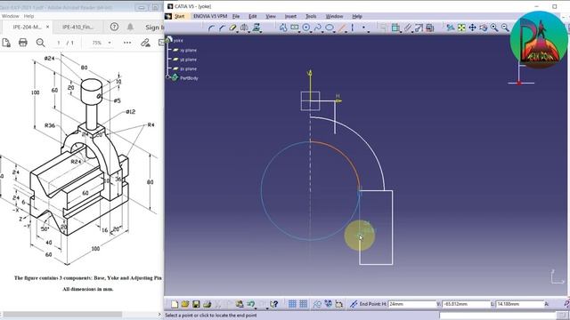This screenshot has width=570, height=320.
Task: Open CATIA Window menu
Action: pyautogui.click(x=334, y=16)
